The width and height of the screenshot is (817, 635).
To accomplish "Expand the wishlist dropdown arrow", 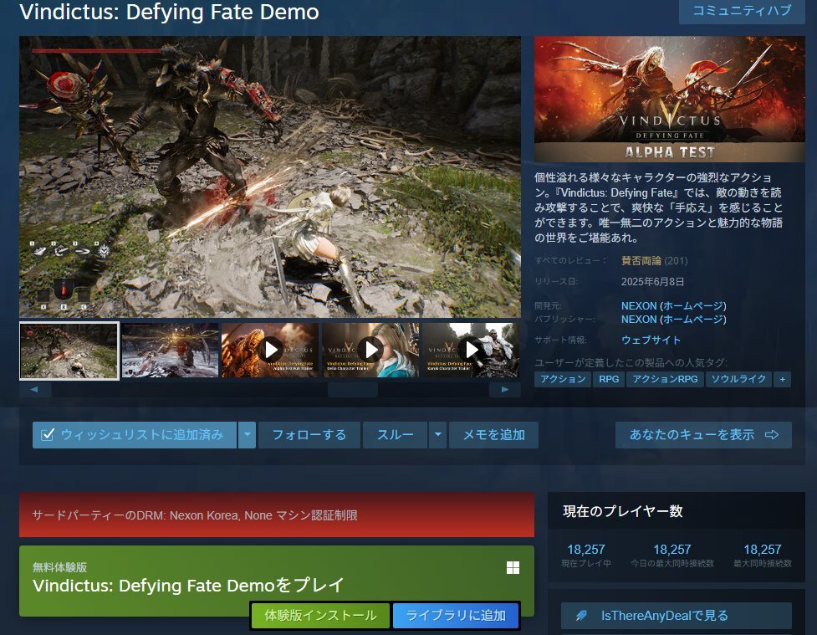I will tap(247, 435).
